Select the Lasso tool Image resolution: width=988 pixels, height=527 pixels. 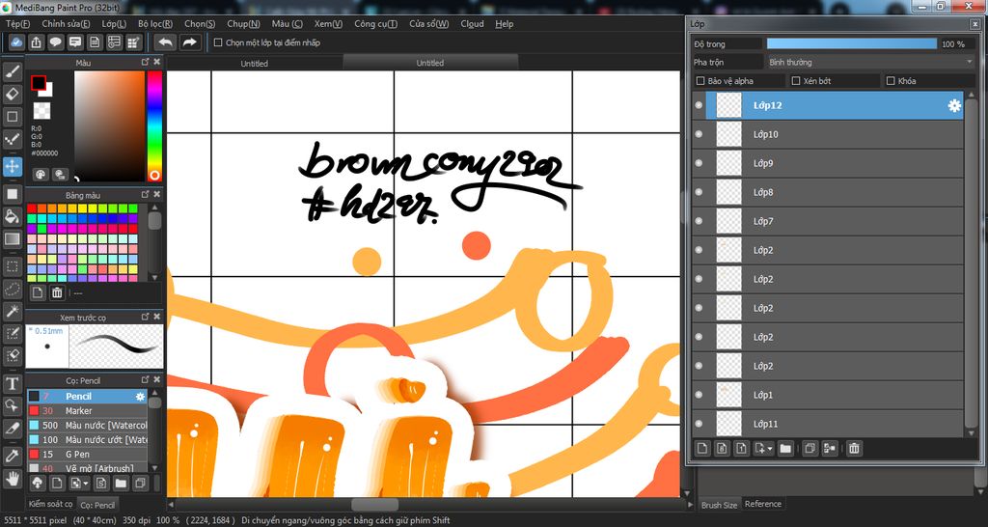click(12, 289)
